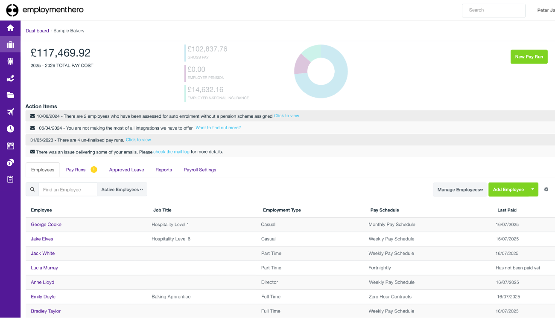The height and width of the screenshot is (318, 555).
Task: Open the Payroll Settings tab
Action: [x=200, y=170]
